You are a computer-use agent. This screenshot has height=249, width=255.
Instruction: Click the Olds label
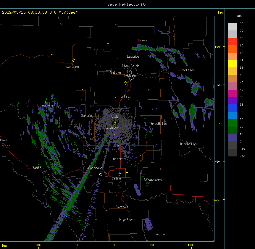[x=115, y=117]
